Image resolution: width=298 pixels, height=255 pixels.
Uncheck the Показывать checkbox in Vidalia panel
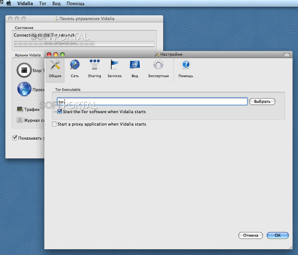coord(15,138)
